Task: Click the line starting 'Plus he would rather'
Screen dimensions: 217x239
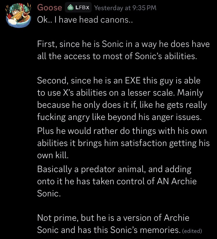Action: pos(122,131)
